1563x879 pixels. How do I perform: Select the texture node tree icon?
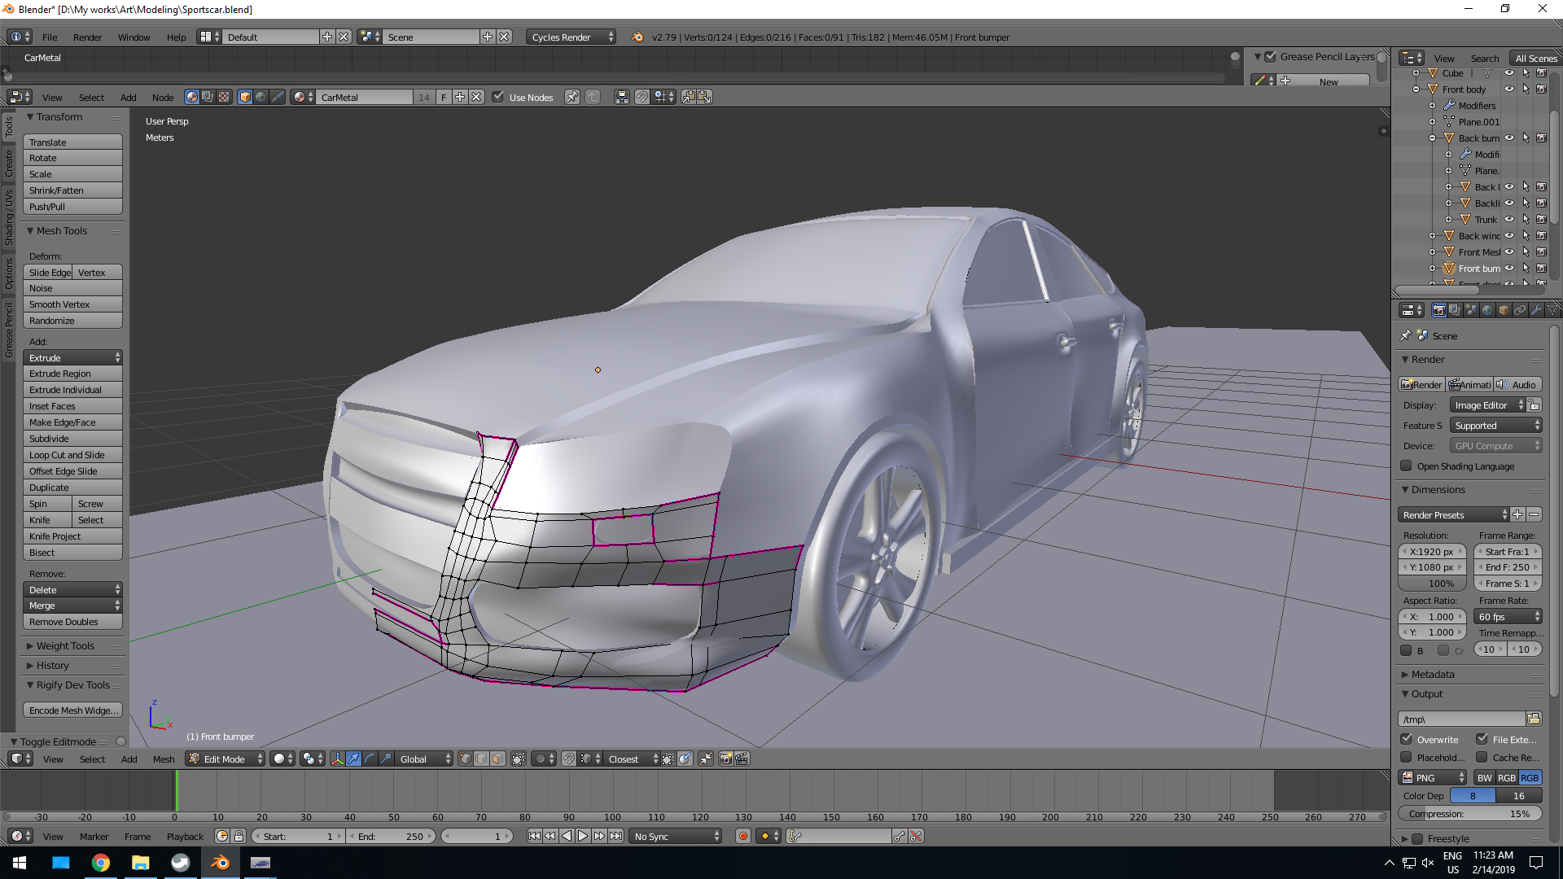point(224,97)
